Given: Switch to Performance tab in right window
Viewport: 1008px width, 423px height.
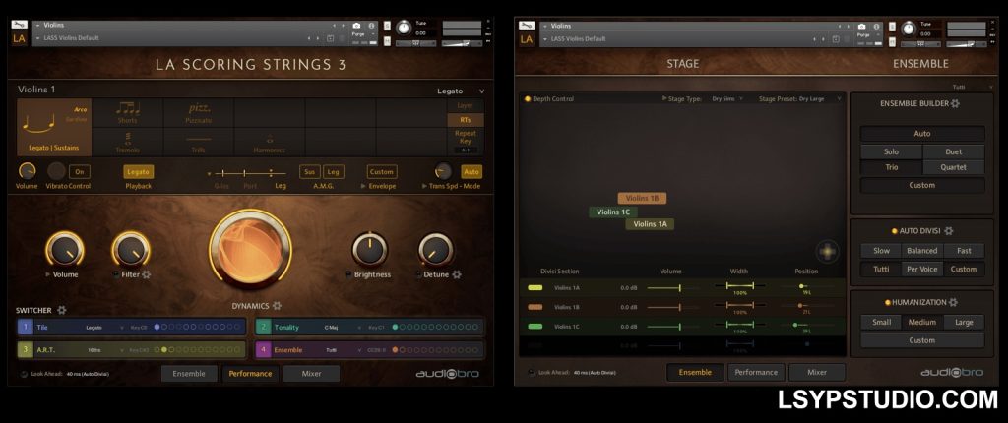Looking at the screenshot, I should click(756, 372).
